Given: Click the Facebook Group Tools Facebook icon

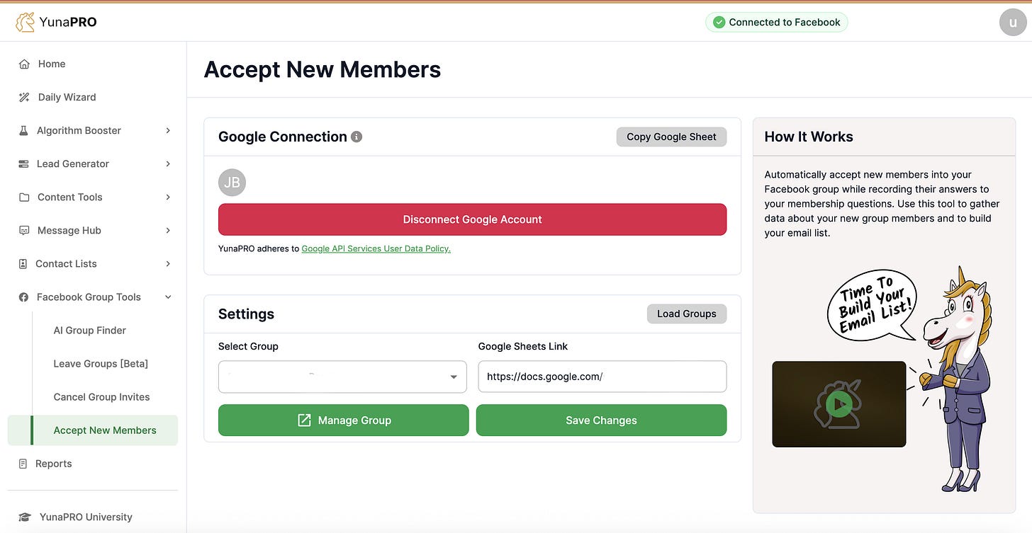Looking at the screenshot, I should 23,297.
